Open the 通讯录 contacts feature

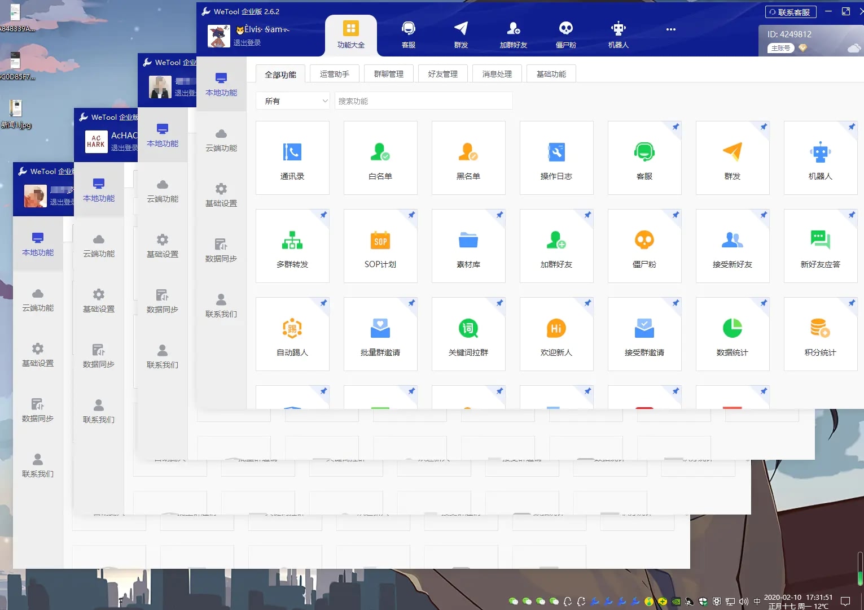pyautogui.click(x=292, y=158)
